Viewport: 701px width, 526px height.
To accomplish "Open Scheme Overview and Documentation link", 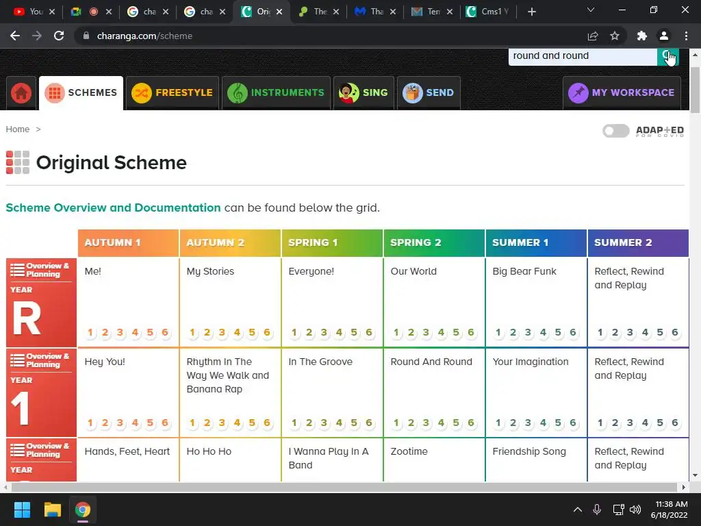I will tap(113, 208).
